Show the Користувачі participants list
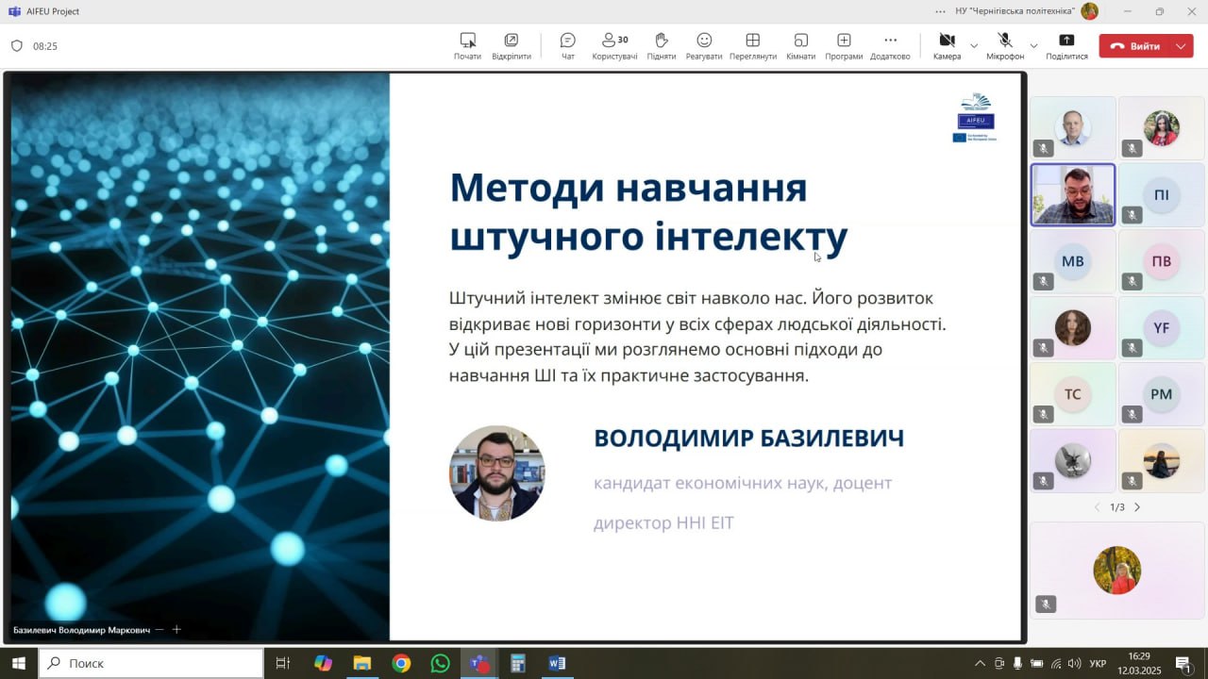1208x679 pixels. (x=614, y=45)
